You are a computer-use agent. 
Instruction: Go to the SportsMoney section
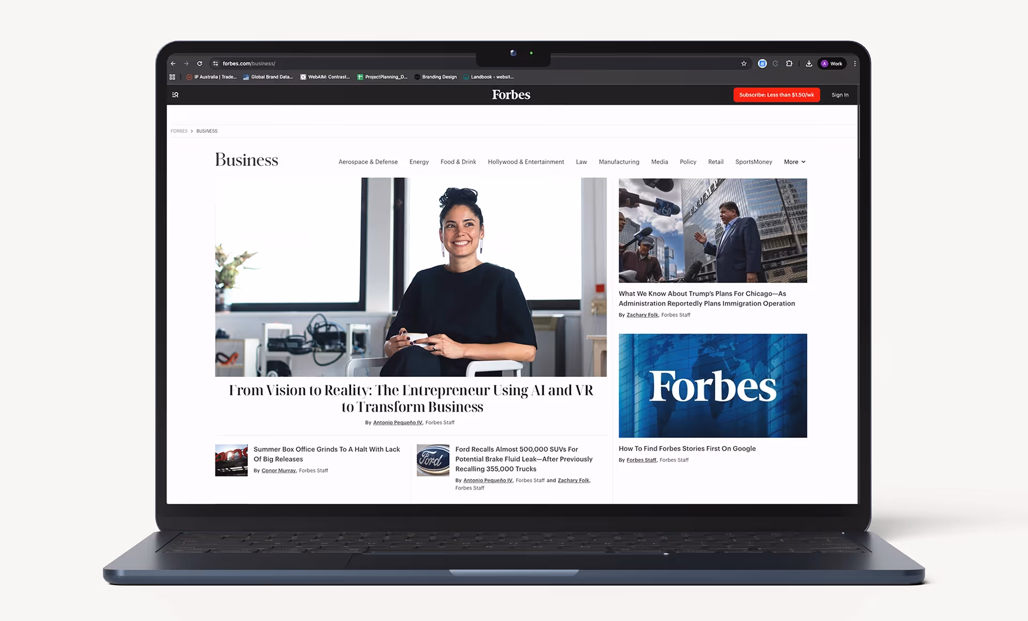pos(753,162)
